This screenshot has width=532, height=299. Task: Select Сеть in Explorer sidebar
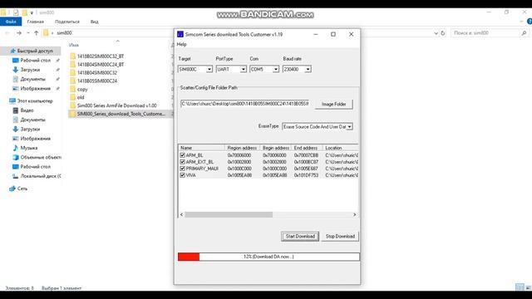tap(22, 189)
